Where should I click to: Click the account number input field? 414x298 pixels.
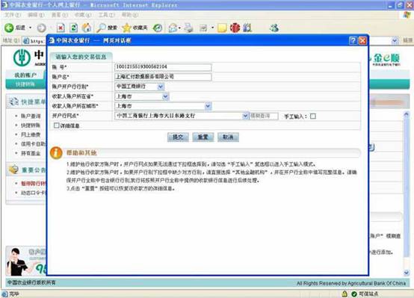(x=163, y=67)
